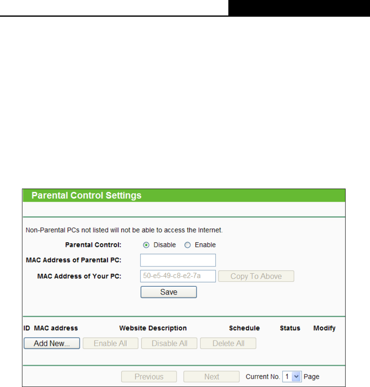Viewport: 370px width, 387px height.
Task: Click the Delete All button
Action: (x=228, y=343)
